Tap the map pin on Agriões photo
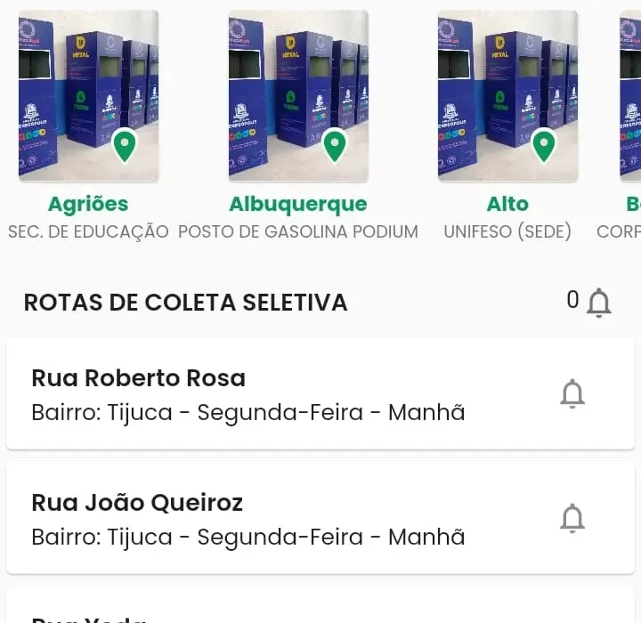 (125, 145)
